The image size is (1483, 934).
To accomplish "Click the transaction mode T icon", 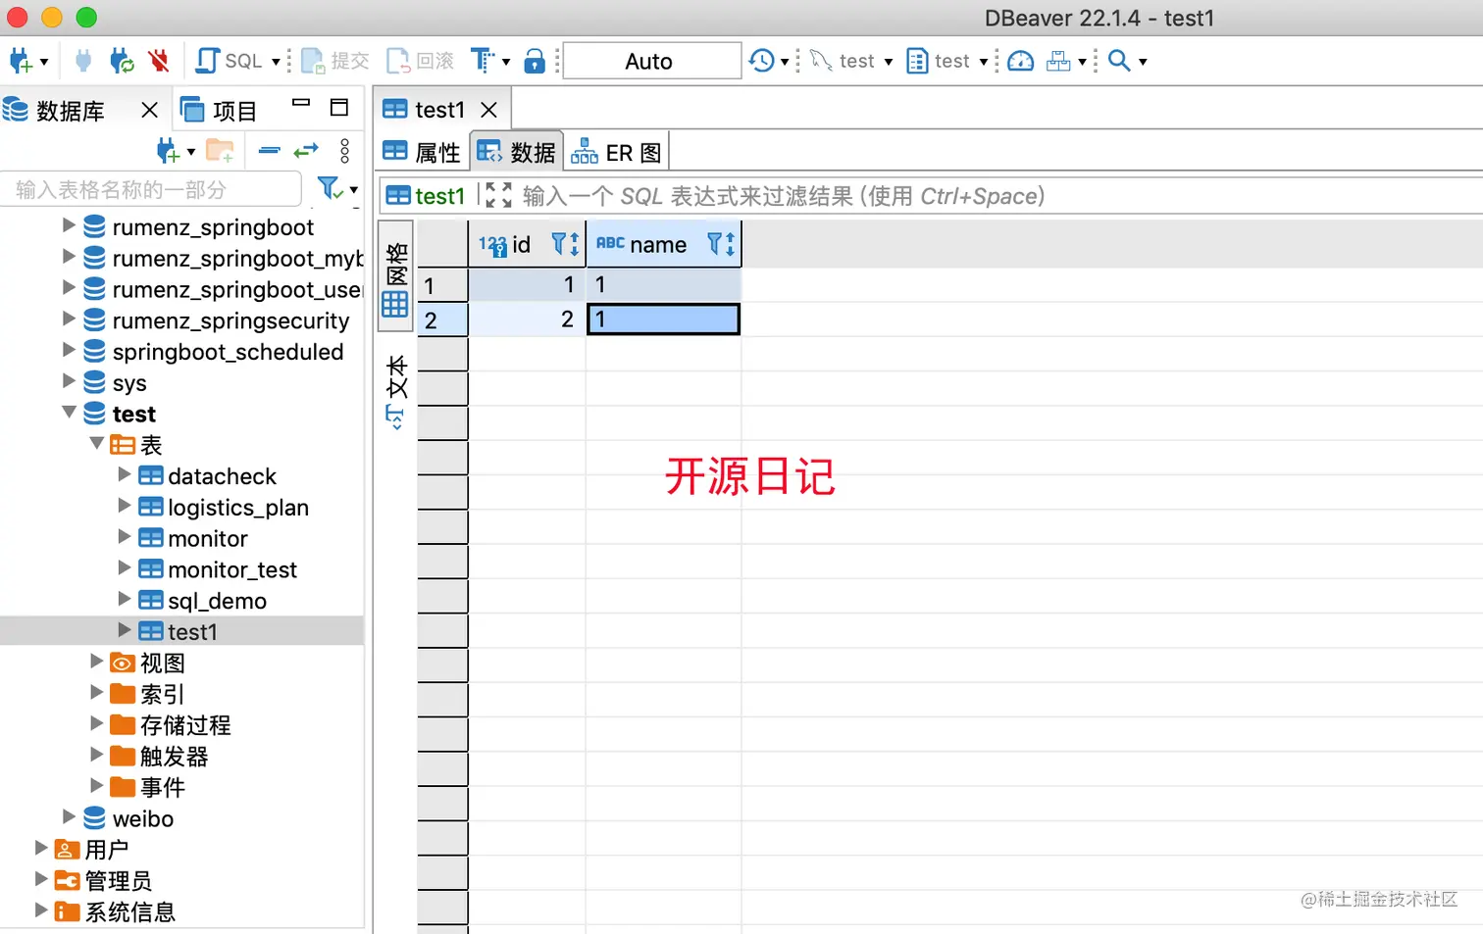I will pyautogui.click(x=483, y=61).
